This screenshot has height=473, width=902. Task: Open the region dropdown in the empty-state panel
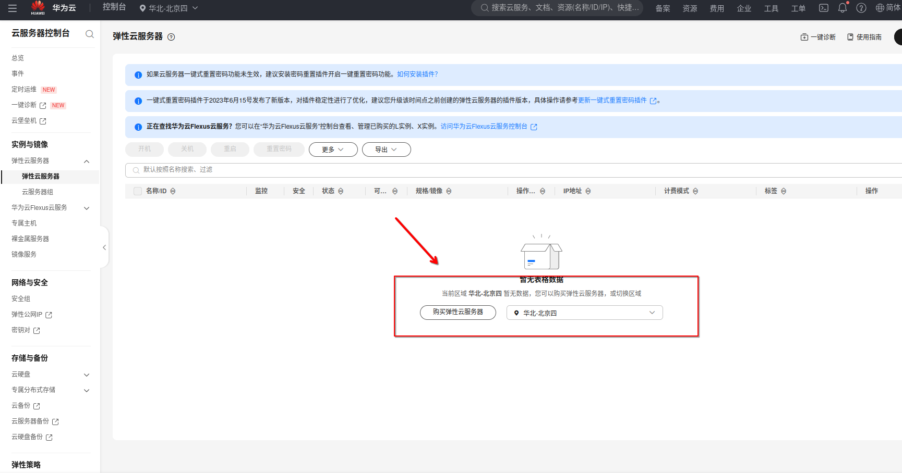[584, 313]
